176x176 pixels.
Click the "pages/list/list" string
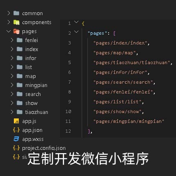click(x=117, y=102)
